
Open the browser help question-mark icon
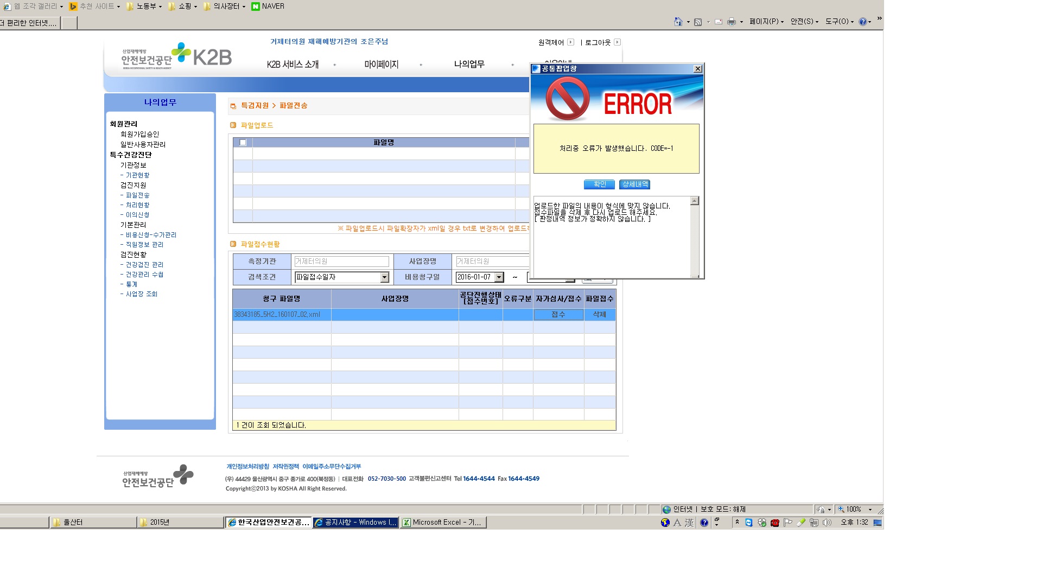pyautogui.click(x=862, y=22)
